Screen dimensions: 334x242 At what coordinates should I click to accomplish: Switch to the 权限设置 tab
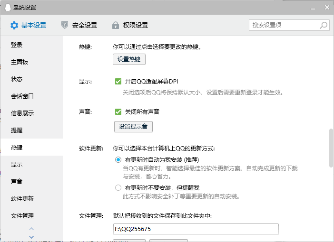[x=130, y=25]
